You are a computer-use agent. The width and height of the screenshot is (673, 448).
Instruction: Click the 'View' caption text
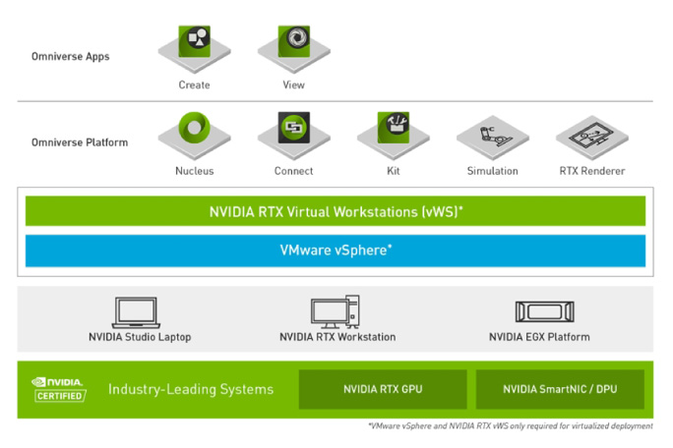[x=294, y=84]
